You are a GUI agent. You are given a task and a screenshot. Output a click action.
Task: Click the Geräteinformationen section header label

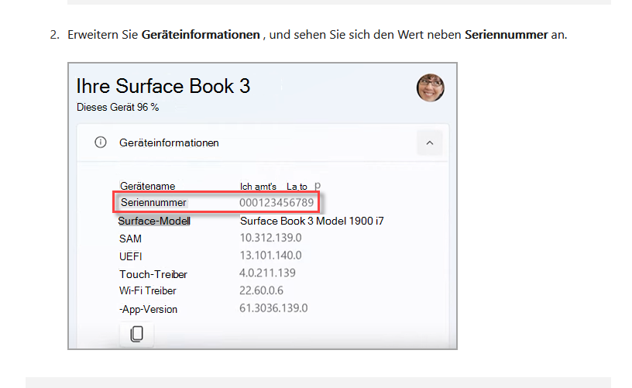click(169, 142)
